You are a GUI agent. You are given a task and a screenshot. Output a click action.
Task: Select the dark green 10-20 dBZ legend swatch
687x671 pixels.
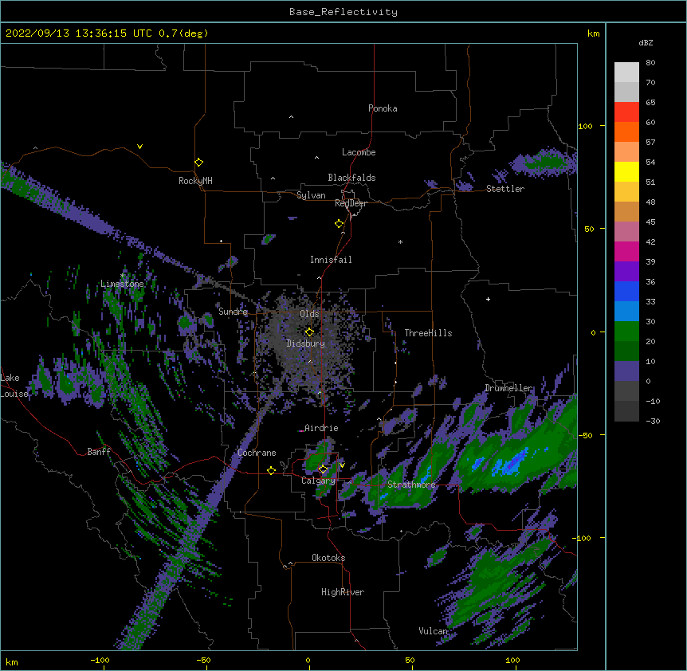click(x=626, y=351)
